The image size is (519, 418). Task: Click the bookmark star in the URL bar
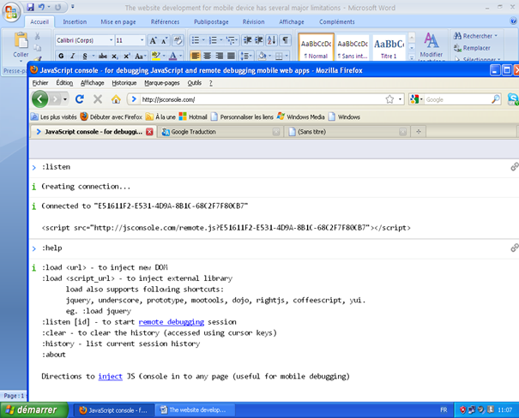pyautogui.click(x=389, y=99)
